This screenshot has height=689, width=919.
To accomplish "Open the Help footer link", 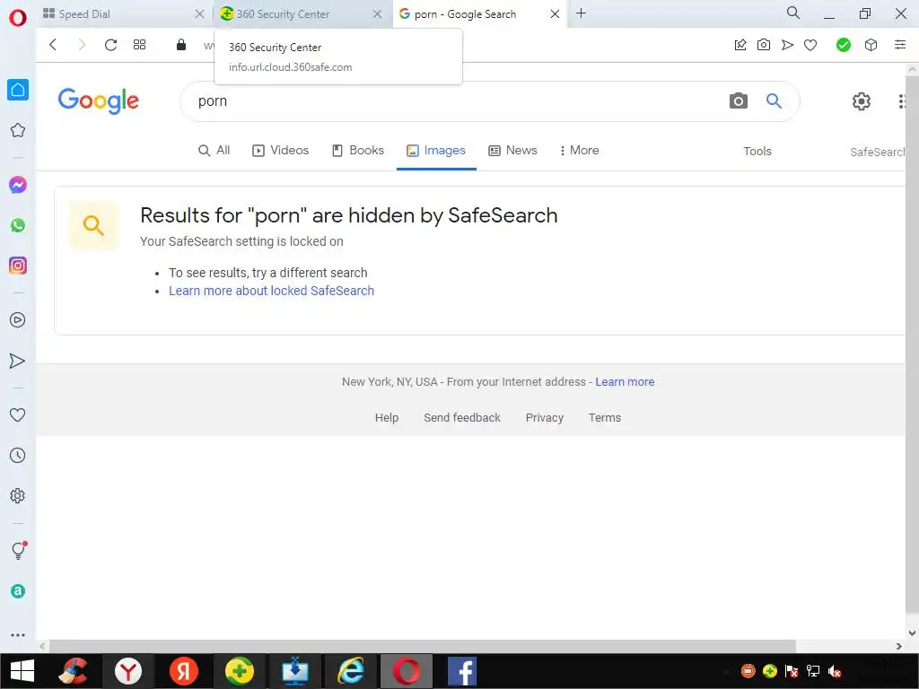I will click(387, 418).
